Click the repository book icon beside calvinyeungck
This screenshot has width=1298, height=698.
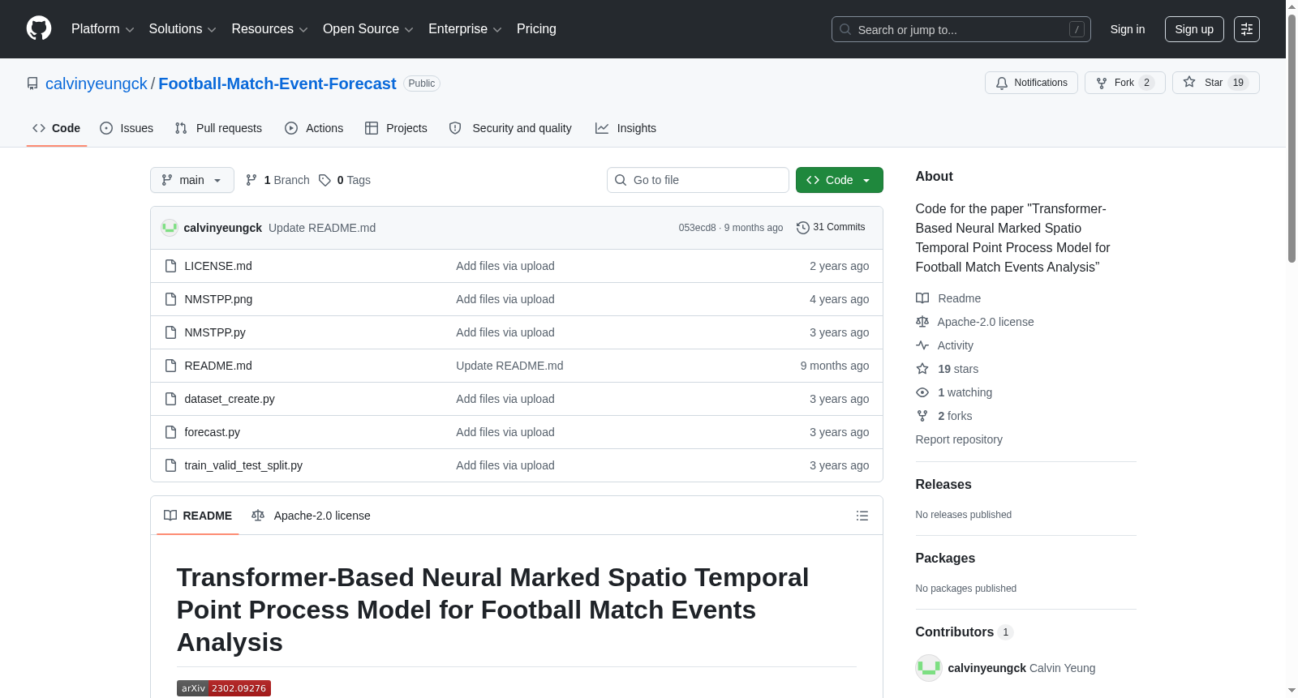click(32, 84)
